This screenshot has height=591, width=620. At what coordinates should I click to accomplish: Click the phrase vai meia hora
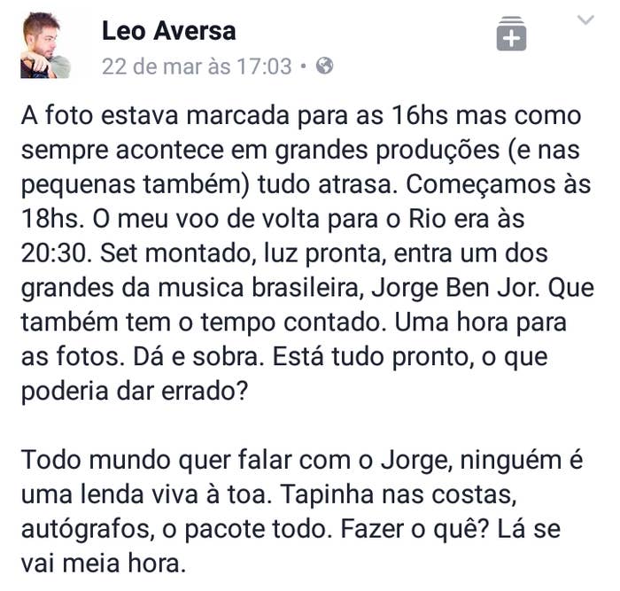pos(104,564)
